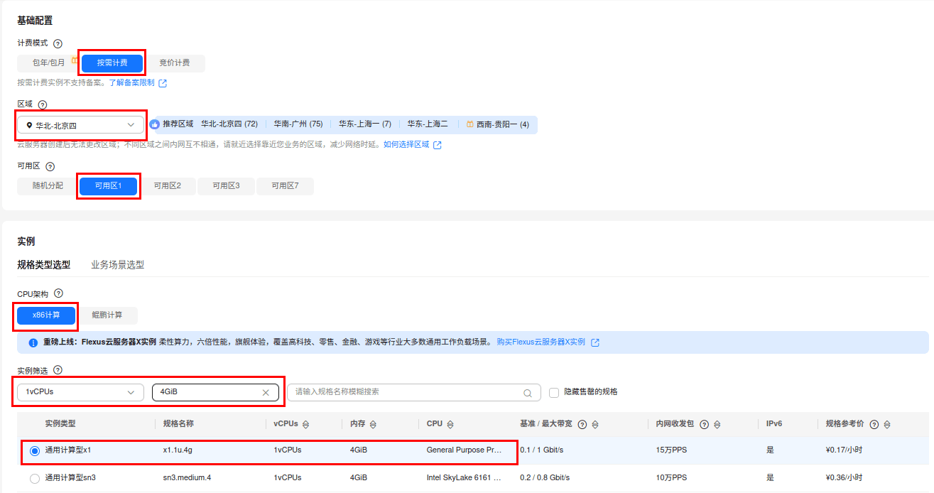Click the 规格名称 fuzzy search input
Viewport: 934px width, 493px height.
point(406,392)
